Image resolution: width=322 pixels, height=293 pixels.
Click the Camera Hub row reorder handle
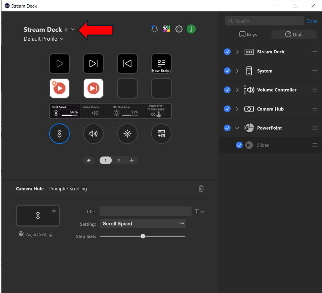[315, 109]
